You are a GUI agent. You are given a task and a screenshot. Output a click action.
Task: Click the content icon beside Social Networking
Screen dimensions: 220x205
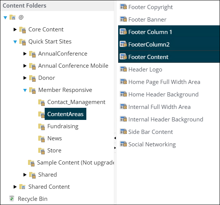click(x=123, y=144)
